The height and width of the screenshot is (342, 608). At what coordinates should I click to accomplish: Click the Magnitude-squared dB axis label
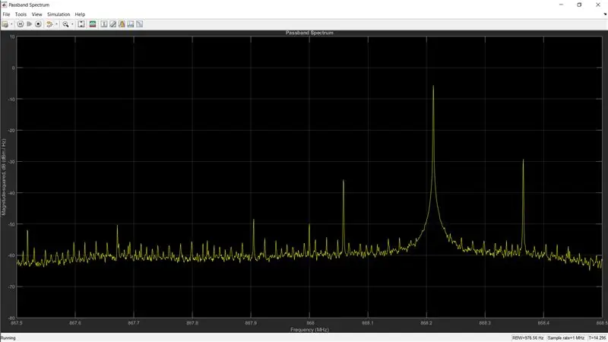click(x=4, y=177)
